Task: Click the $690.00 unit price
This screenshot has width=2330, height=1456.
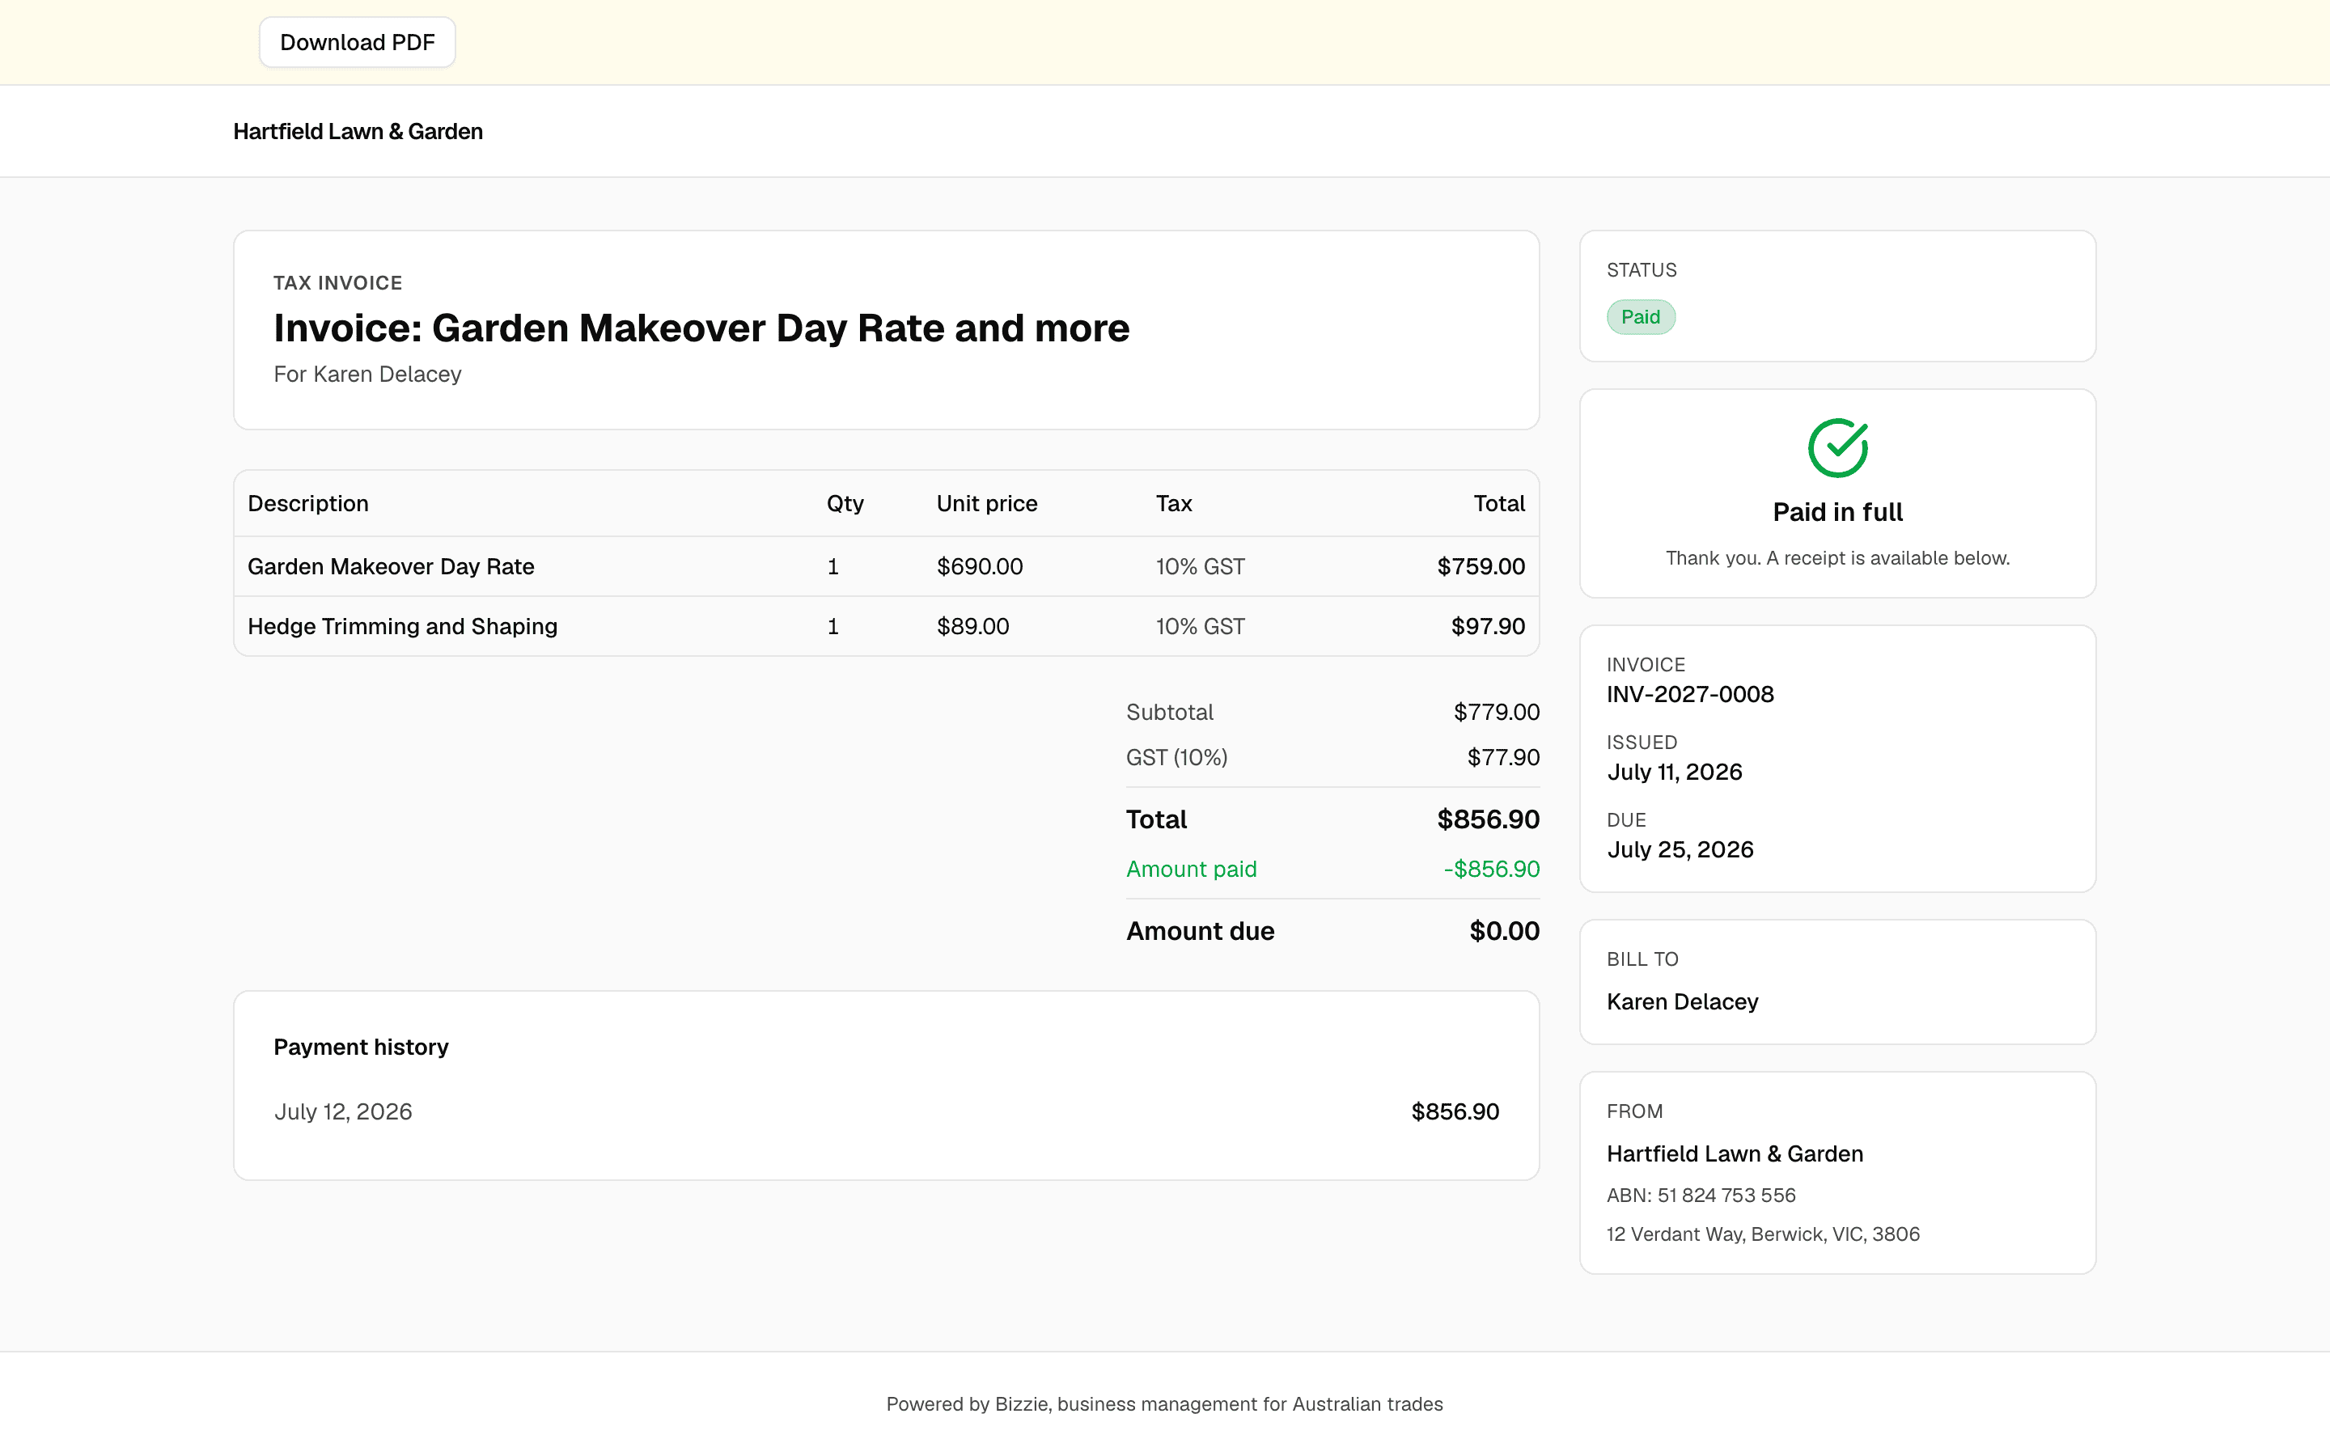Action: (x=979, y=566)
